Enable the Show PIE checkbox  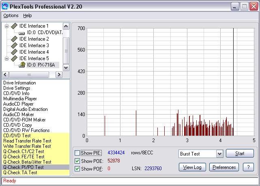(77, 153)
